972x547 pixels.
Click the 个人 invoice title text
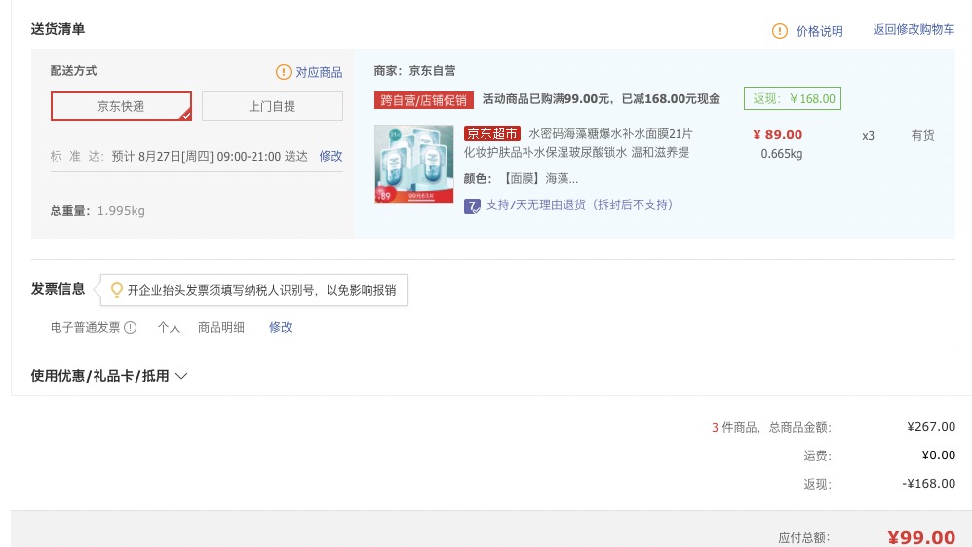click(169, 327)
